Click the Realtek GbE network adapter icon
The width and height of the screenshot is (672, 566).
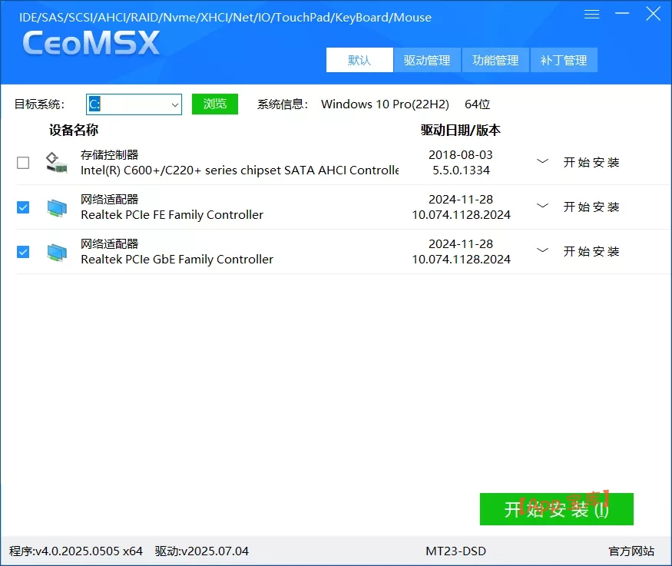click(56, 252)
